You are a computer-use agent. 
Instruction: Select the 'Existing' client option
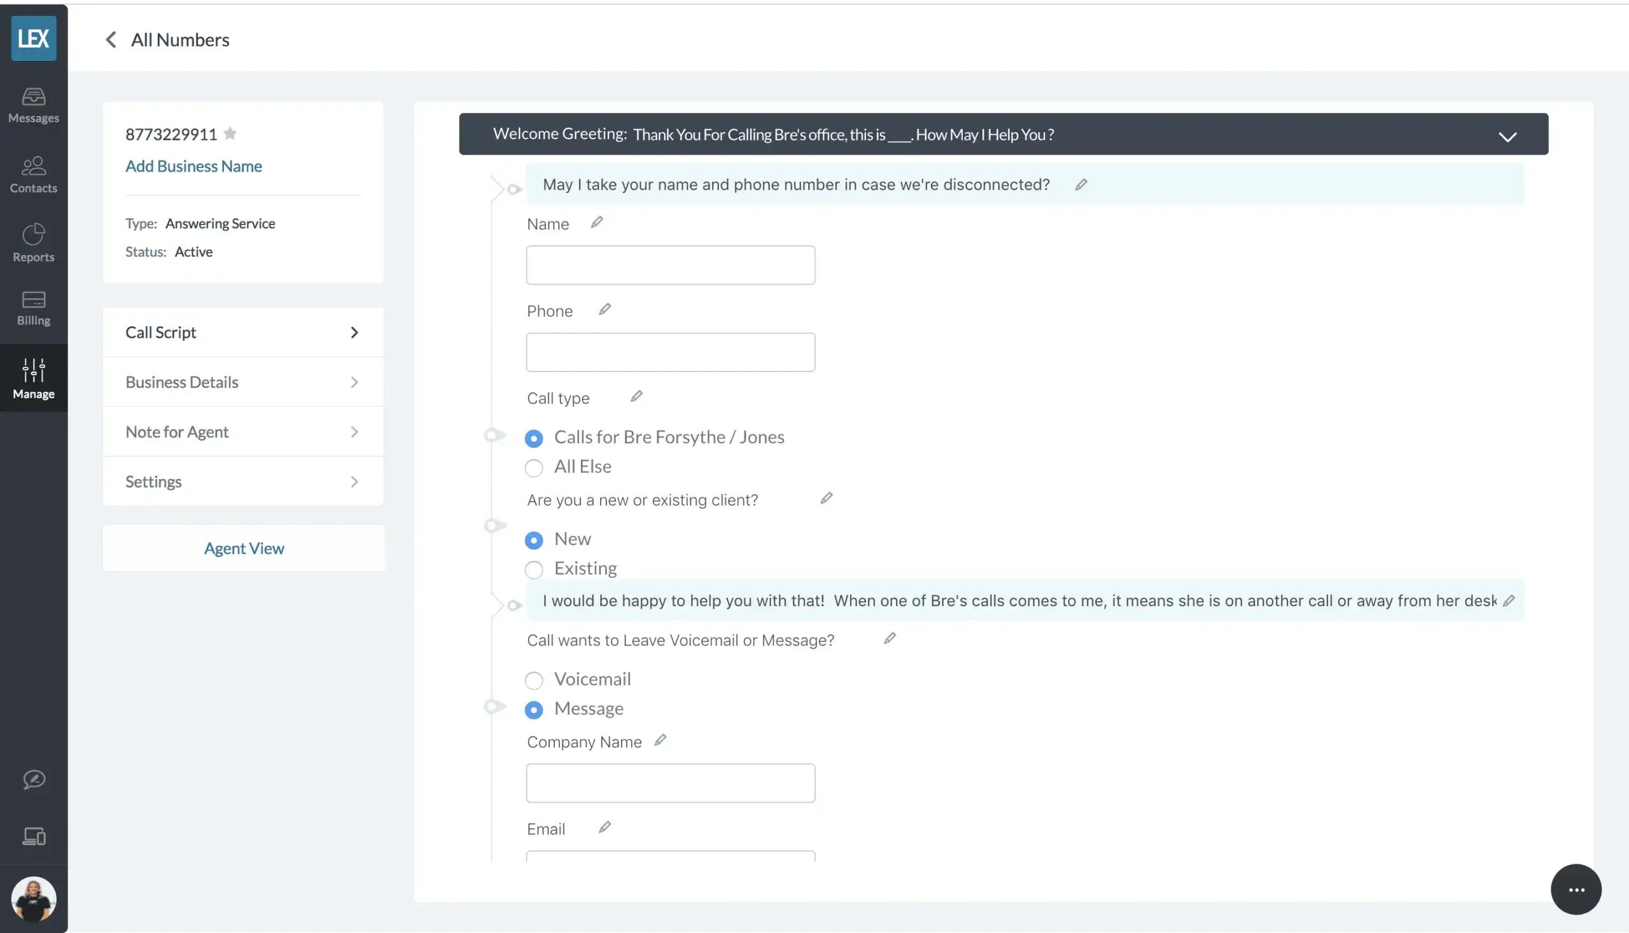point(534,570)
